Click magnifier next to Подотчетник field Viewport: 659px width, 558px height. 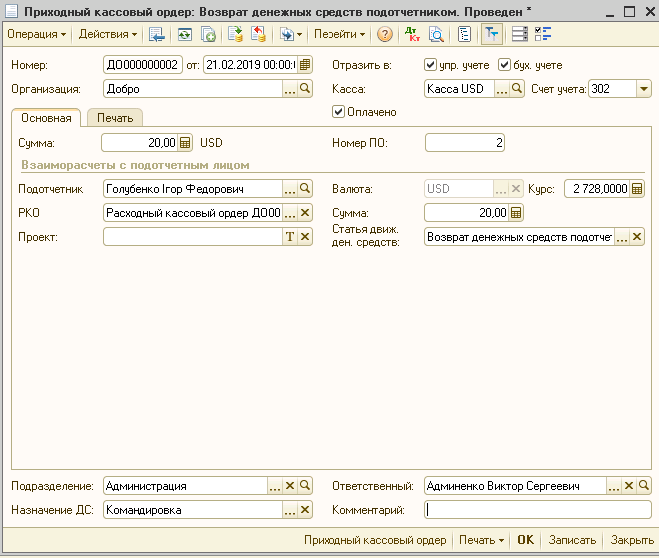(306, 188)
